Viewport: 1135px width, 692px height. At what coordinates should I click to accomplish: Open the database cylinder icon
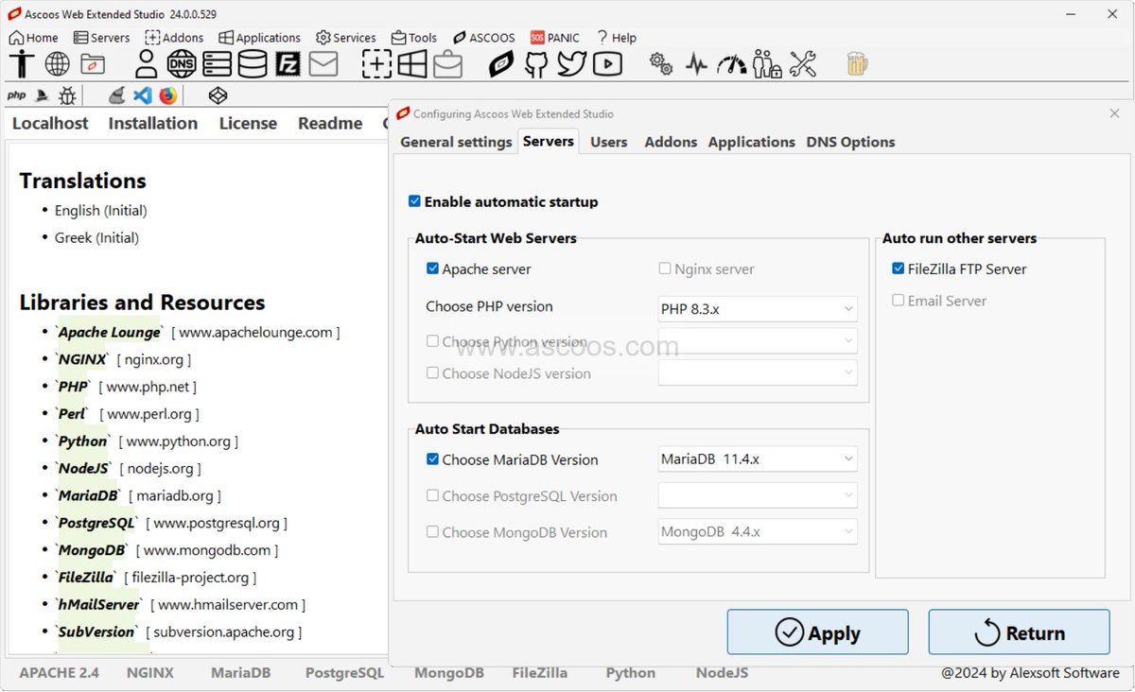point(252,64)
